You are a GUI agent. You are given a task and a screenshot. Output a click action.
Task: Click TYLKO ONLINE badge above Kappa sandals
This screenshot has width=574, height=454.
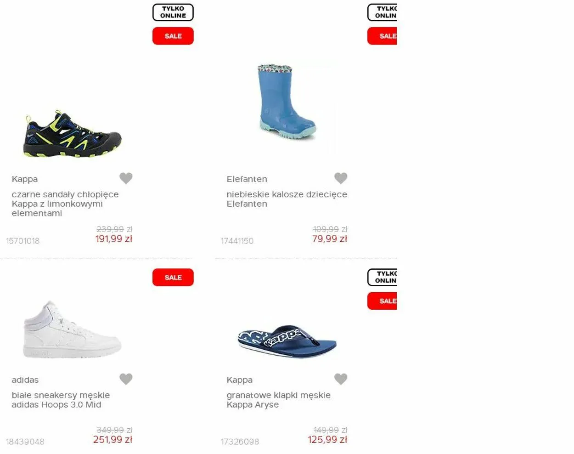click(x=173, y=12)
